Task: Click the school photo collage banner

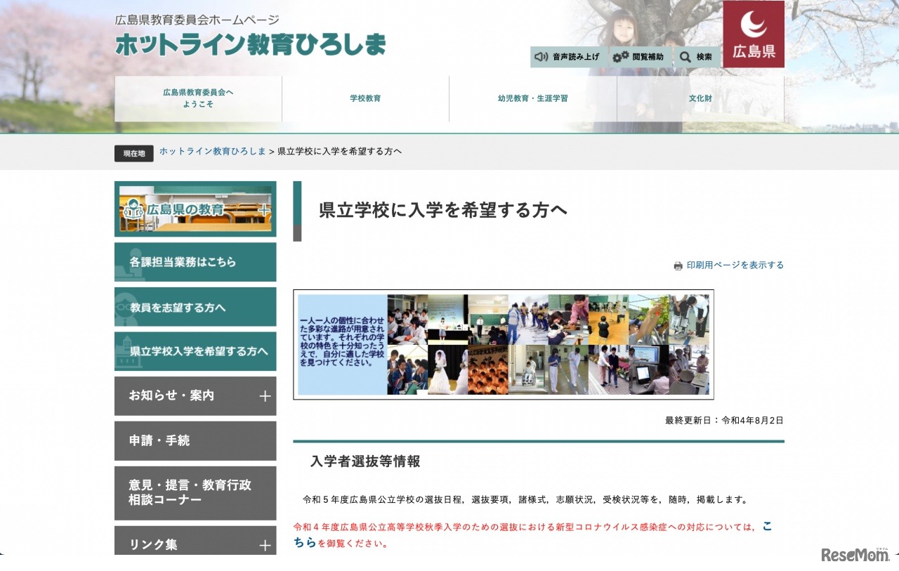Action: pos(504,345)
